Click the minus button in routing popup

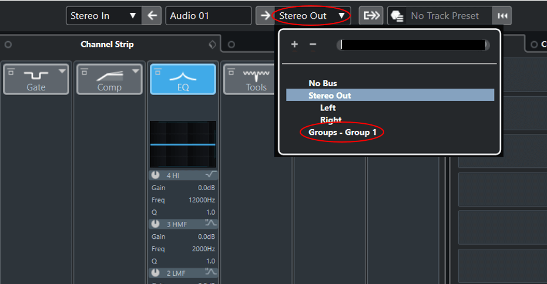(313, 45)
